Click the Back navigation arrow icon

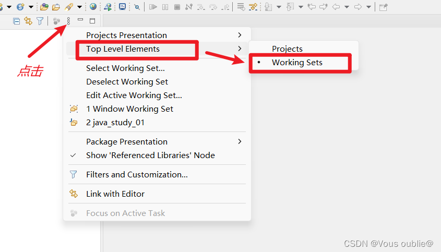click(x=336, y=7)
